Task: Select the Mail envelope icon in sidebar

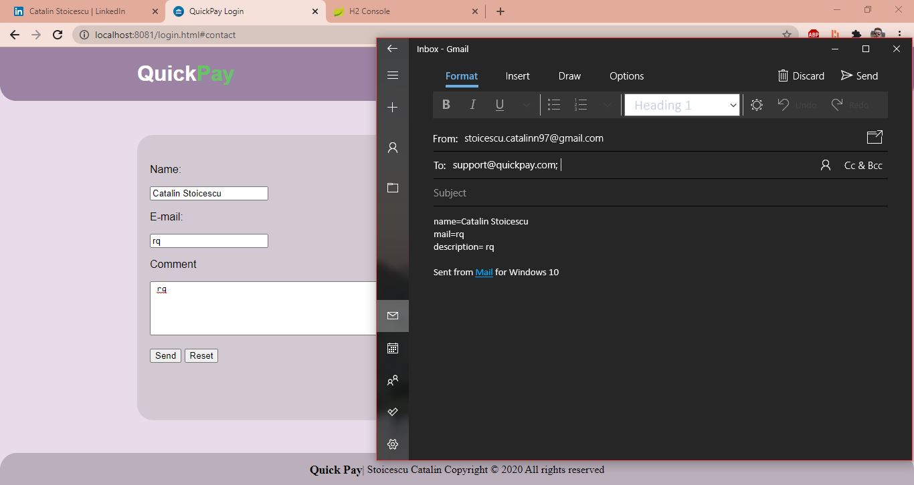Action: [393, 315]
